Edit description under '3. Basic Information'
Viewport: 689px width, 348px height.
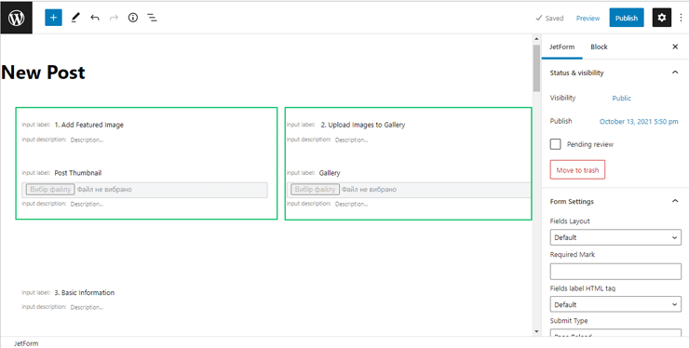87,308
